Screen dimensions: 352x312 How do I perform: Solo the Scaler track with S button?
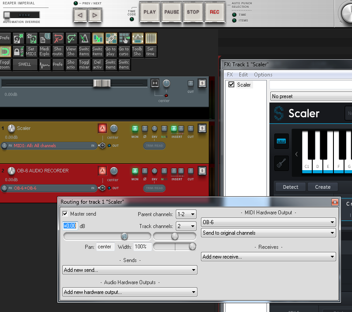pos(202,128)
